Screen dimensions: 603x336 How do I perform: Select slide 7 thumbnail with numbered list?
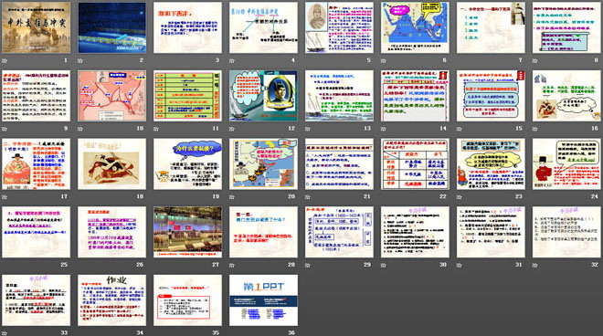tap(491, 27)
